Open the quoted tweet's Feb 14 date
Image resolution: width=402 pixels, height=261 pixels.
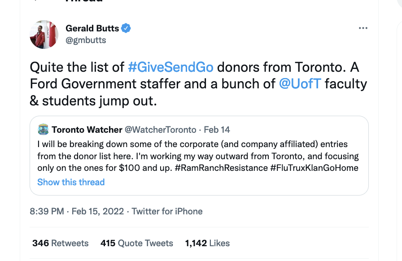(217, 130)
